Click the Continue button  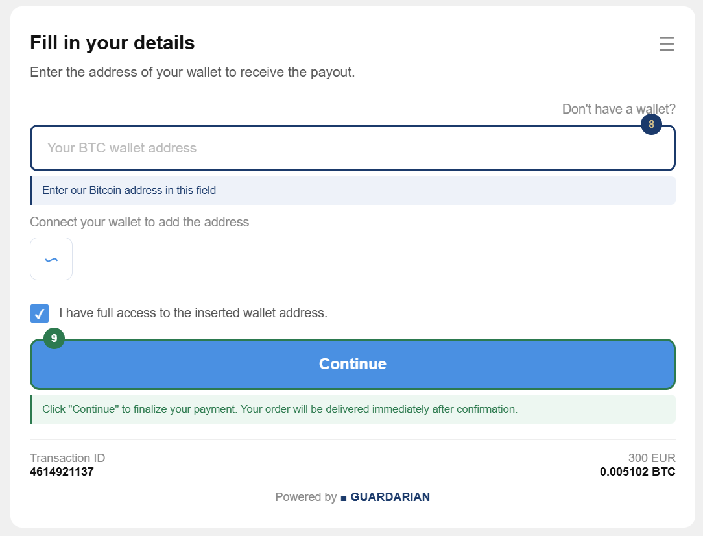(x=352, y=364)
